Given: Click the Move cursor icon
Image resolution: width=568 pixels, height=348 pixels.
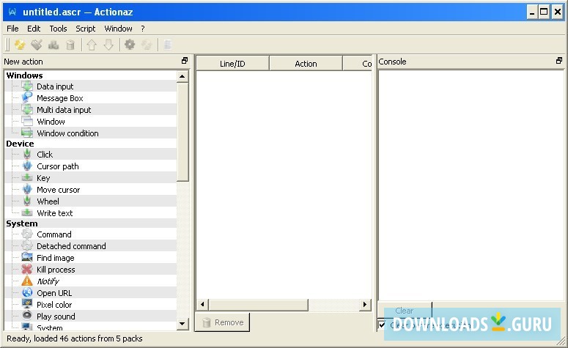Looking at the screenshot, I should (x=27, y=190).
